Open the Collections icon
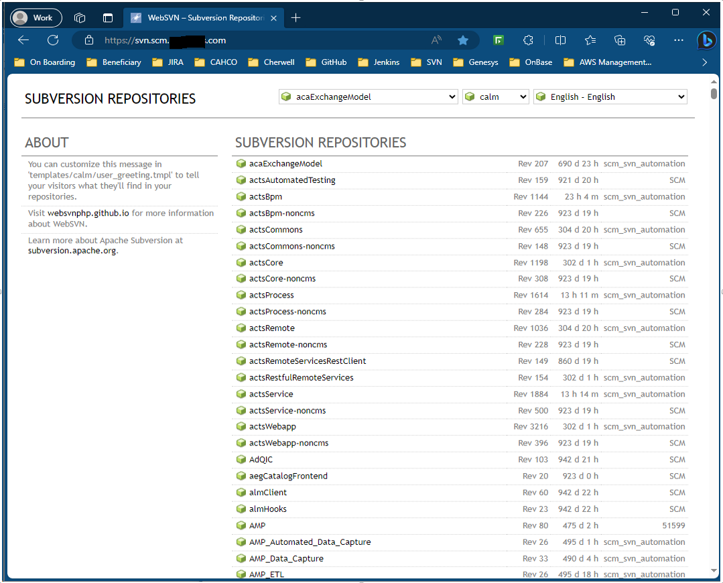Viewport: 723px width, 583px height. pos(620,40)
